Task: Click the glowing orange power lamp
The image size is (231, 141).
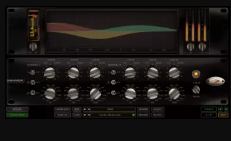Action: pos(196,74)
